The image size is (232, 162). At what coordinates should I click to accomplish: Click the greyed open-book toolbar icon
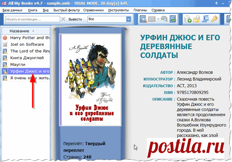pyautogui.click(x=152, y=19)
